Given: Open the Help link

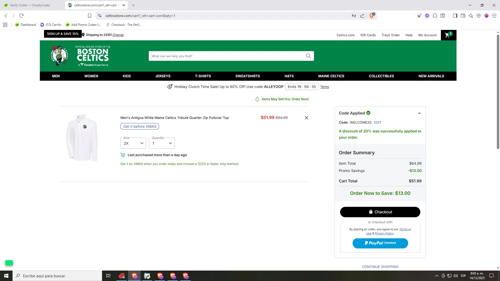Looking at the screenshot, I should click(x=409, y=35).
